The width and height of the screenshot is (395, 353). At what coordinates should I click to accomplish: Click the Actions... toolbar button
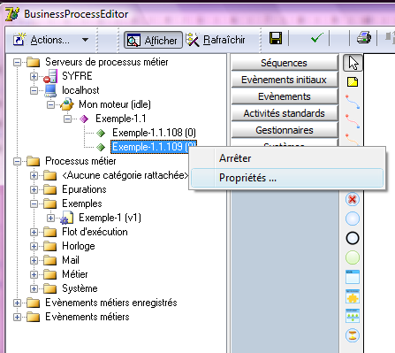click(x=50, y=40)
